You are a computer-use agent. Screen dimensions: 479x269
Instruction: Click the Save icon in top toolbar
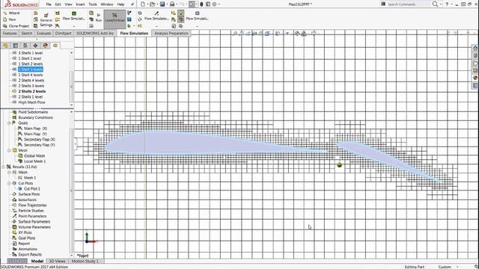(x=162, y=4)
